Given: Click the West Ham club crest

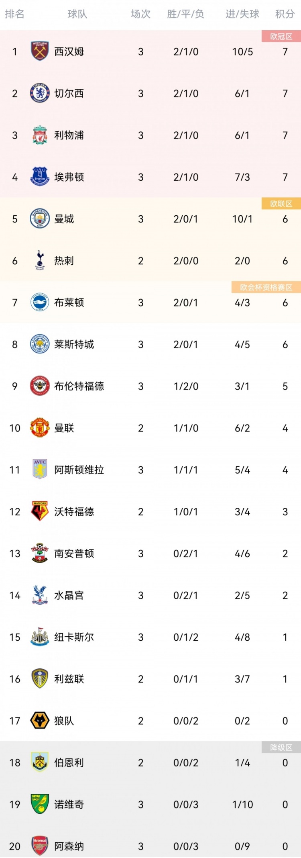Looking at the screenshot, I should [40, 51].
